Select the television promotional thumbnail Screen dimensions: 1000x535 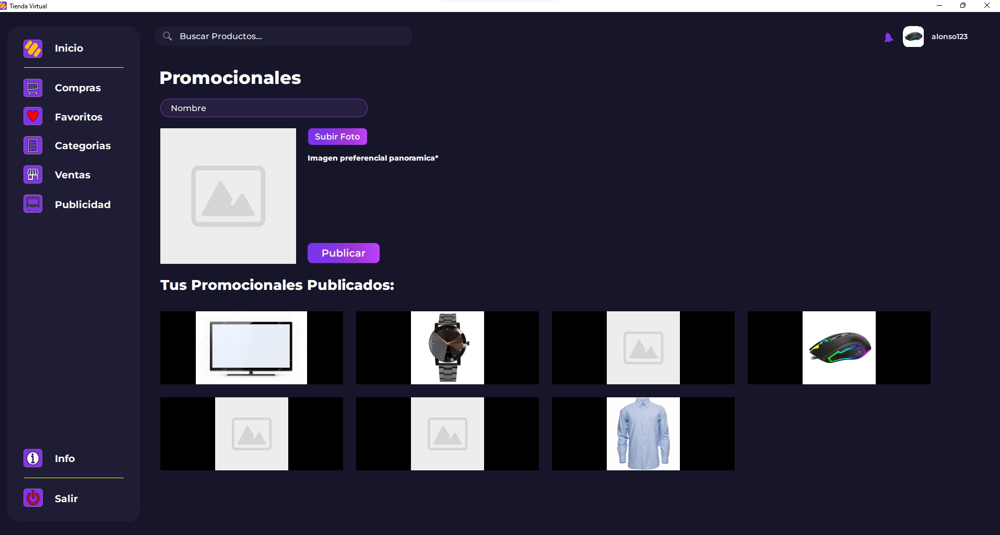coord(251,347)
